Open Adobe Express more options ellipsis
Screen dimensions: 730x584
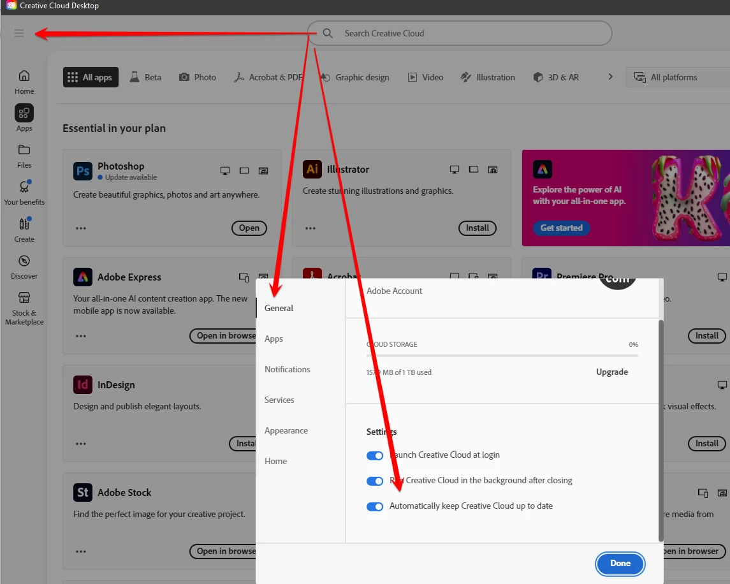click(81, 336)
